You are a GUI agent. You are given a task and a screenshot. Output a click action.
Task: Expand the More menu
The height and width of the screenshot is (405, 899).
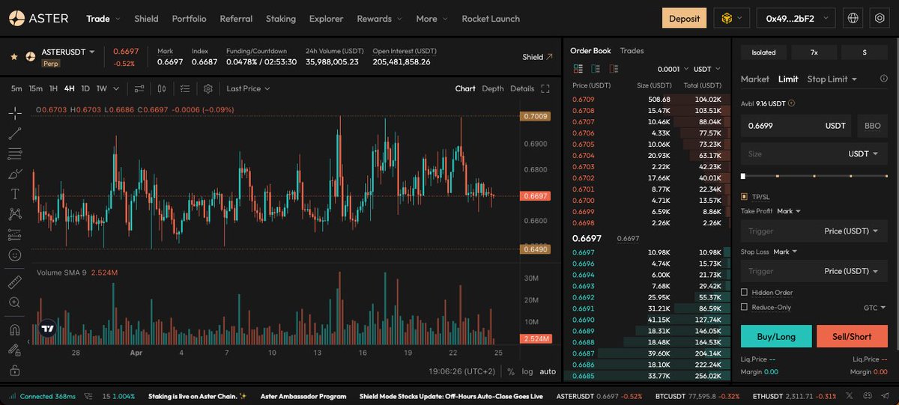(432, 18)
